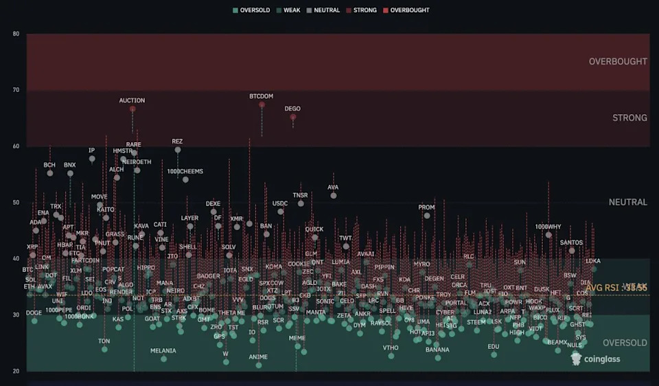Select the BANANA data point
Image resolution: width=659 pixels, height=386 pixels.
[x=438, y=358]
